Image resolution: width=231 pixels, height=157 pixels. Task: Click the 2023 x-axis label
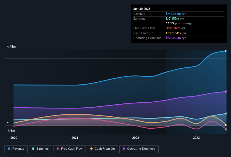click(196, 138)
